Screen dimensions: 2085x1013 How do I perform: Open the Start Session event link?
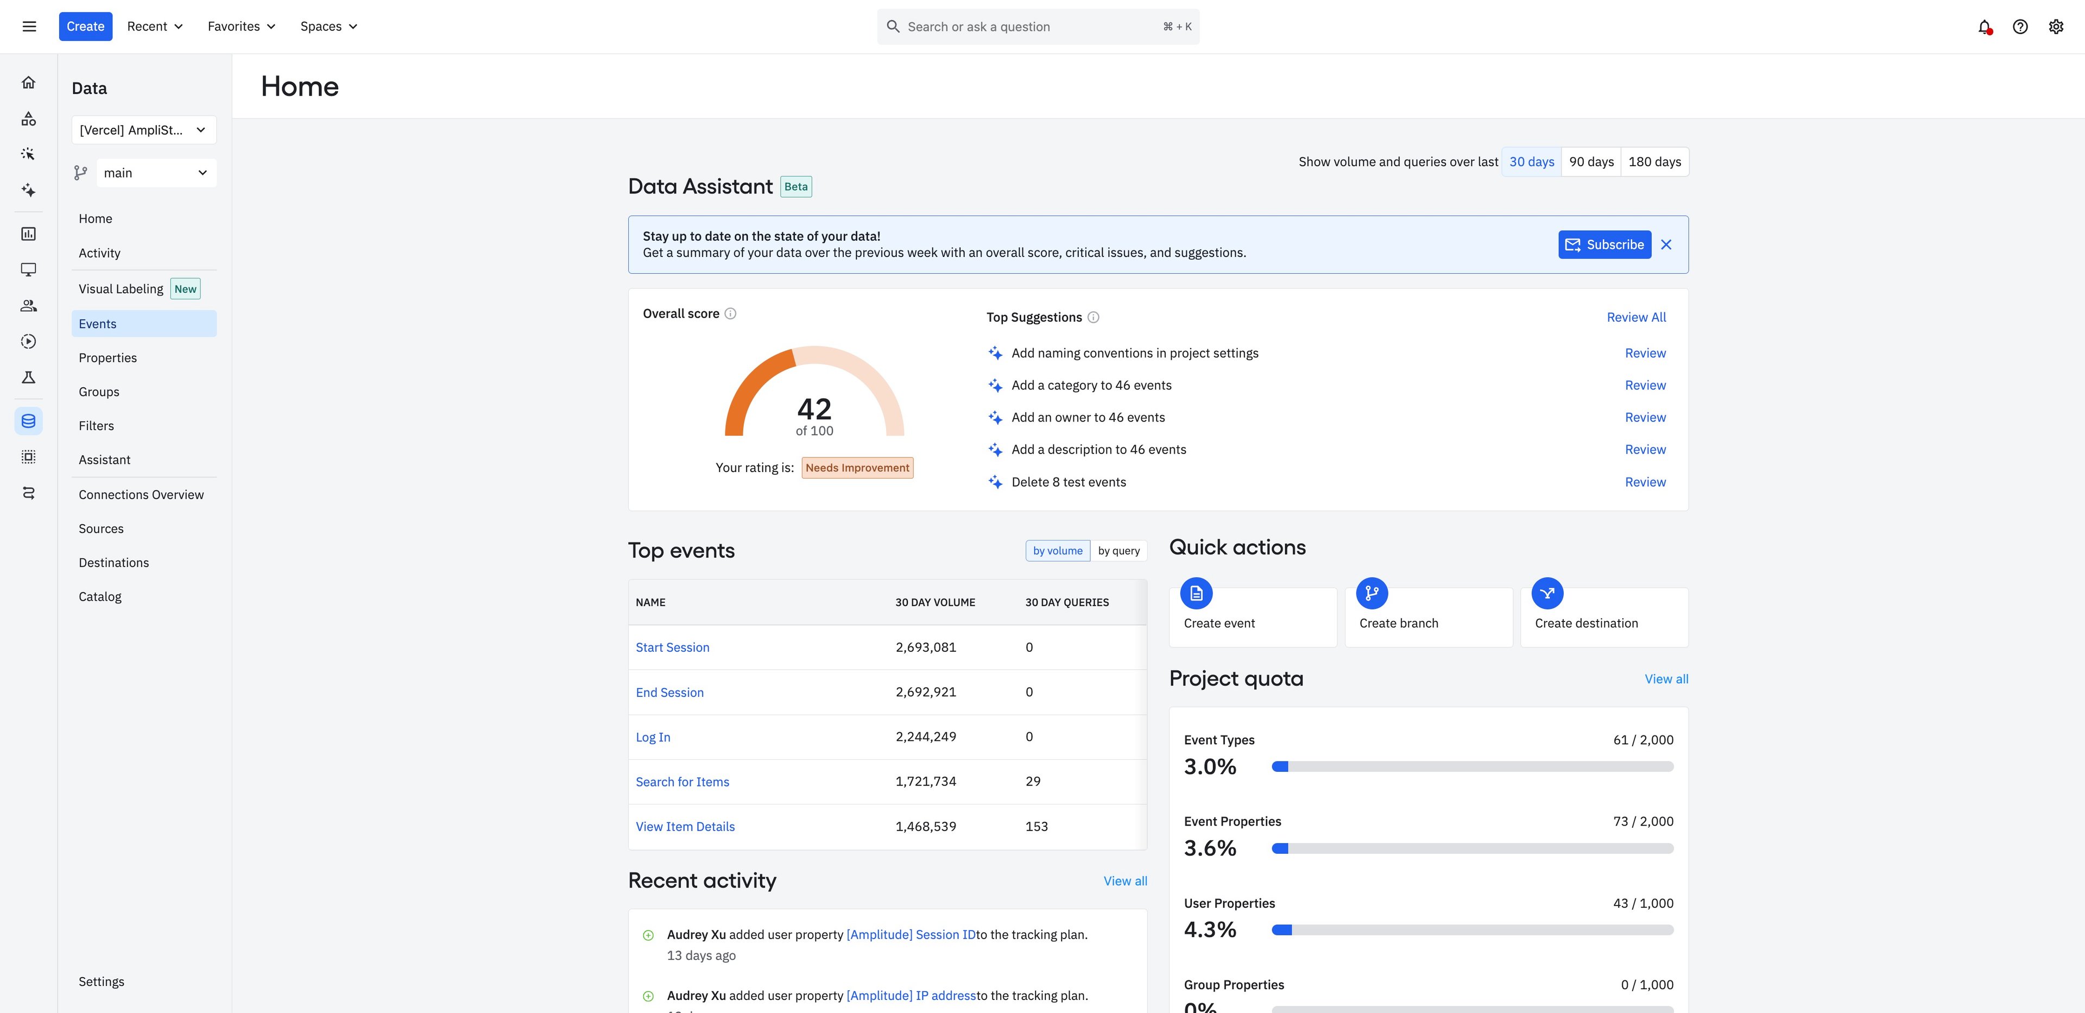(672, 648)
